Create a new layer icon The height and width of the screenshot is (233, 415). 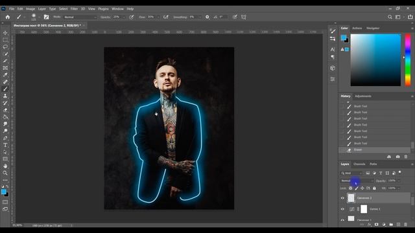398,225
